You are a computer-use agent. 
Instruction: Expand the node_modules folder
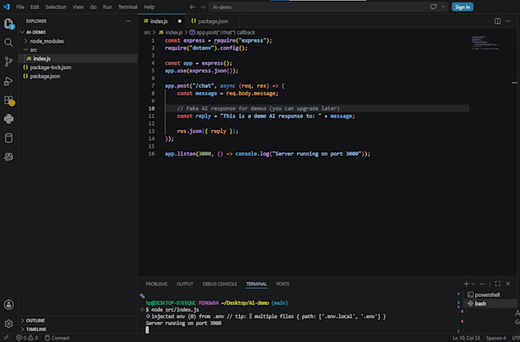pos(78,41)
